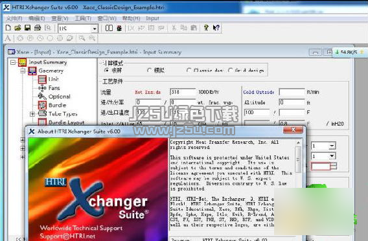
Task: Collapse the Geometry tree branch
Action: click(23, 71)
